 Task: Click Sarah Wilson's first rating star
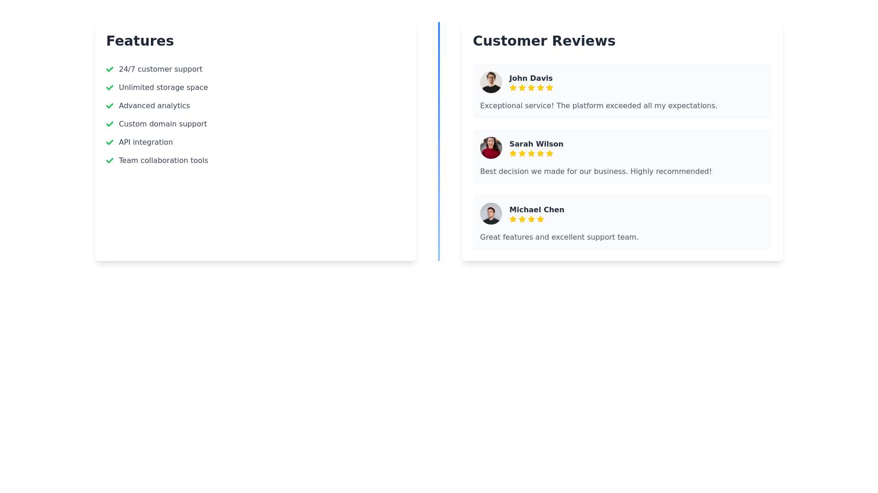(513, 153)
